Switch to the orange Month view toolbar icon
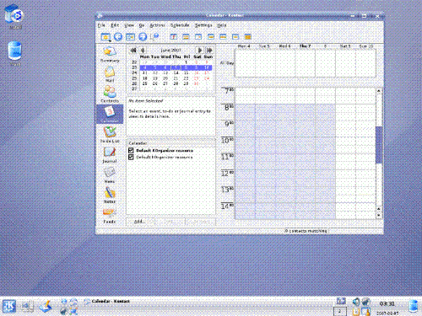 tap(247, 37)
